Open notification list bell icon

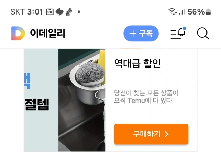coord(178,33)
